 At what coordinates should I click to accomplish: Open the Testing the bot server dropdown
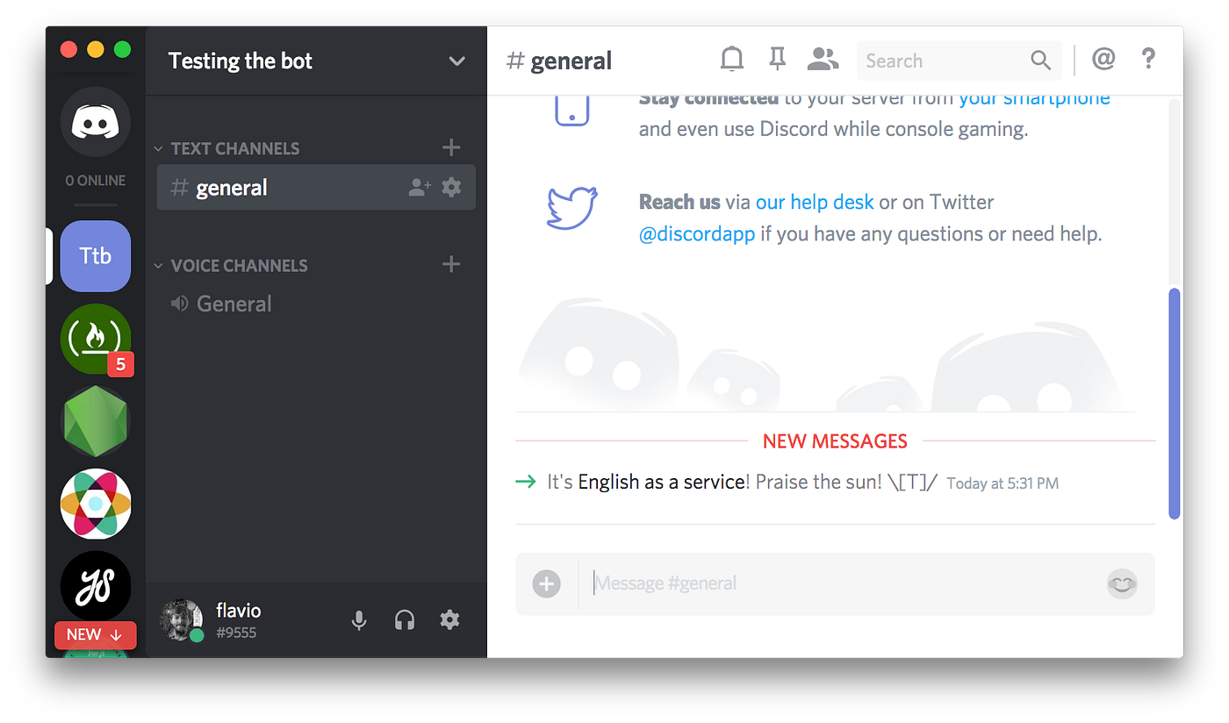456,61
